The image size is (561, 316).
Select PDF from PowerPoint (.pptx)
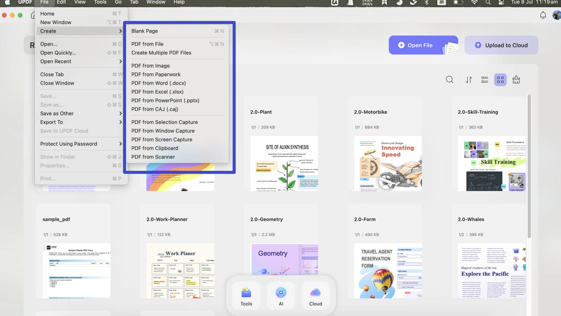click(x=177, y=101)
